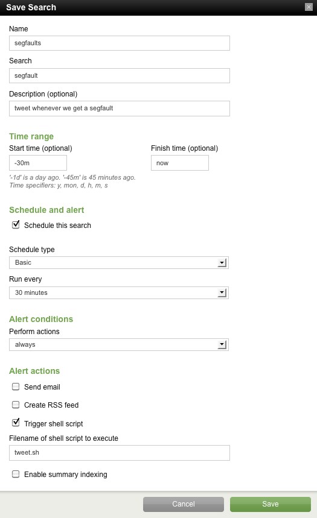
Task: Expand the Run every 30 minutes dropdown
Action: (119, 292)
